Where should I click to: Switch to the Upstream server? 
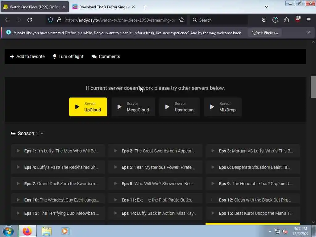(x=179, y=107)
